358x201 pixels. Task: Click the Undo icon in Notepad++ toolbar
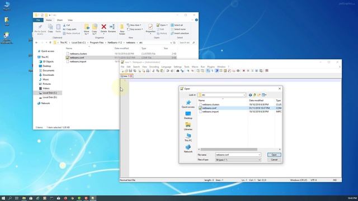pyautogui.click(x=168, y=71)
